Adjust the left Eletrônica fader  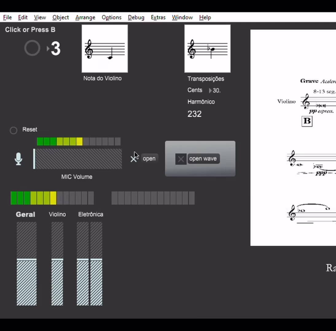[83, 264]
